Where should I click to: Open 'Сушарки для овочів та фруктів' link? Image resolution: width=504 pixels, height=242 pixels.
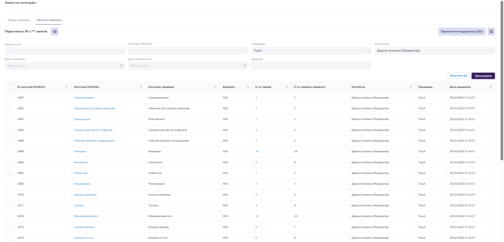point(93,130)
